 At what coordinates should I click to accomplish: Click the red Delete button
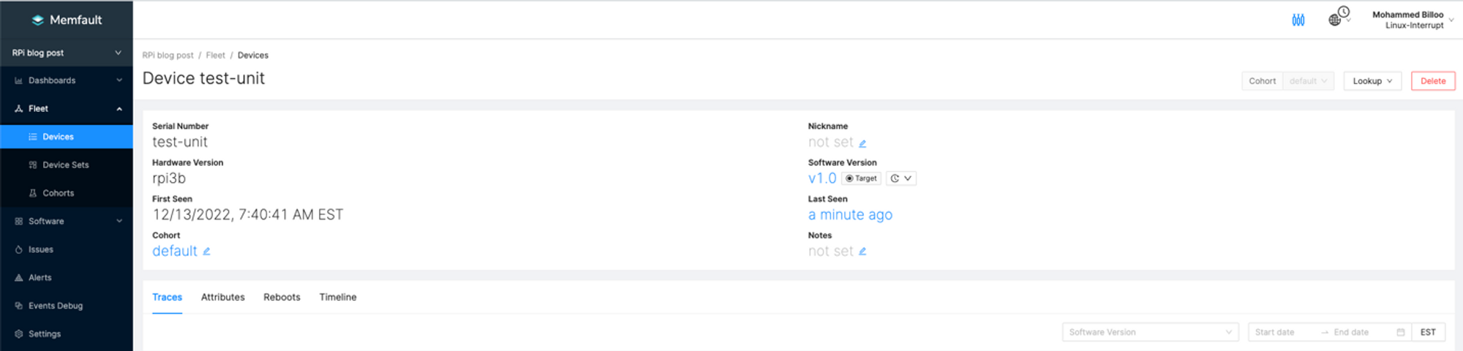coord(1432,81)
